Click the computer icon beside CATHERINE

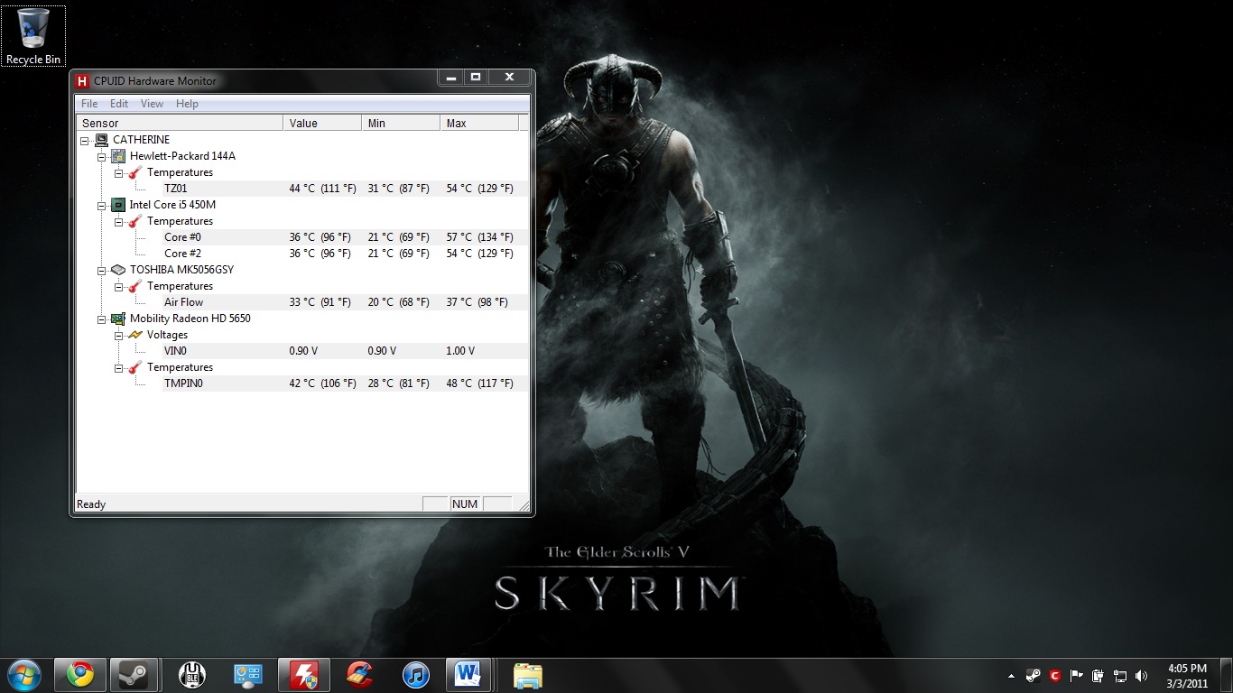pyautogui.click(x=101, y=140)
